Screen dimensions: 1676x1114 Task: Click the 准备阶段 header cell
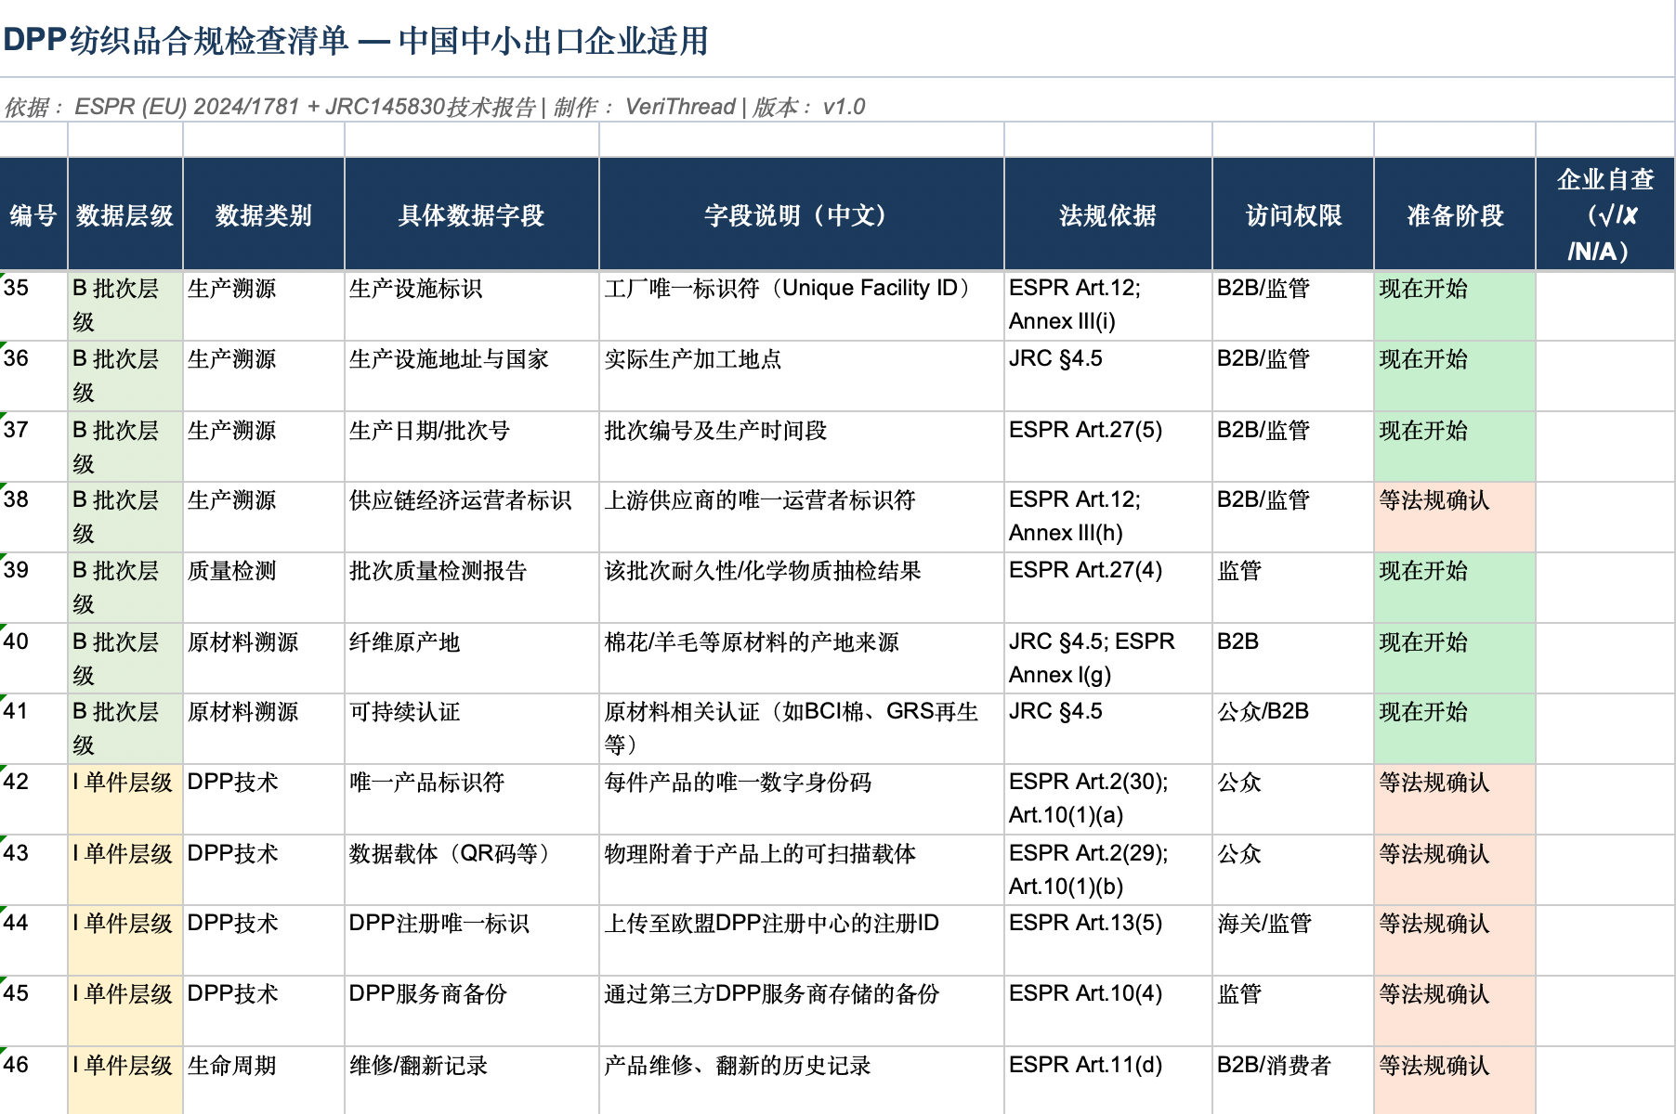(x=1455, y=214)
